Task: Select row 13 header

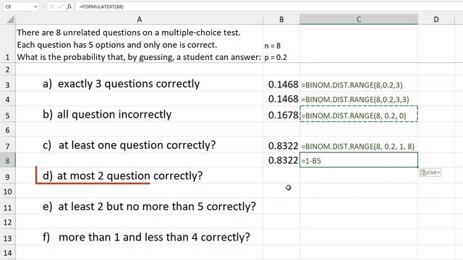Action: tap(8, 238)
